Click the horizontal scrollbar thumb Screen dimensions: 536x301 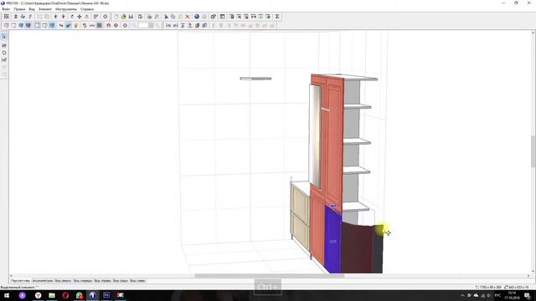click(x=270, y=276)
